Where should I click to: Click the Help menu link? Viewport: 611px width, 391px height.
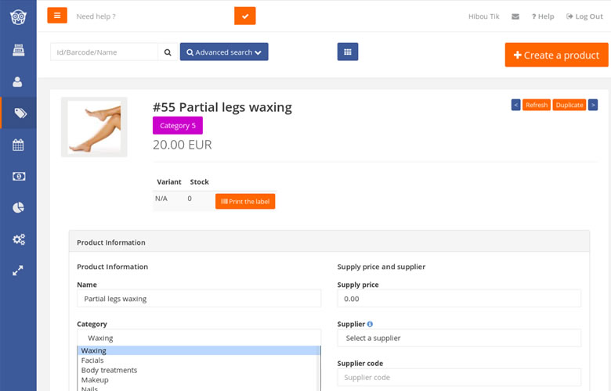point(543,16)
